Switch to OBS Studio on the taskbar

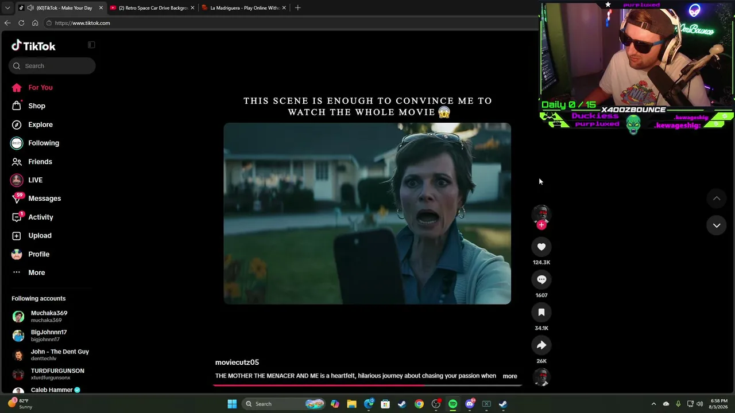(436, 404)
